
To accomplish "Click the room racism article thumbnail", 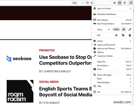I will (x=20, y=91).
